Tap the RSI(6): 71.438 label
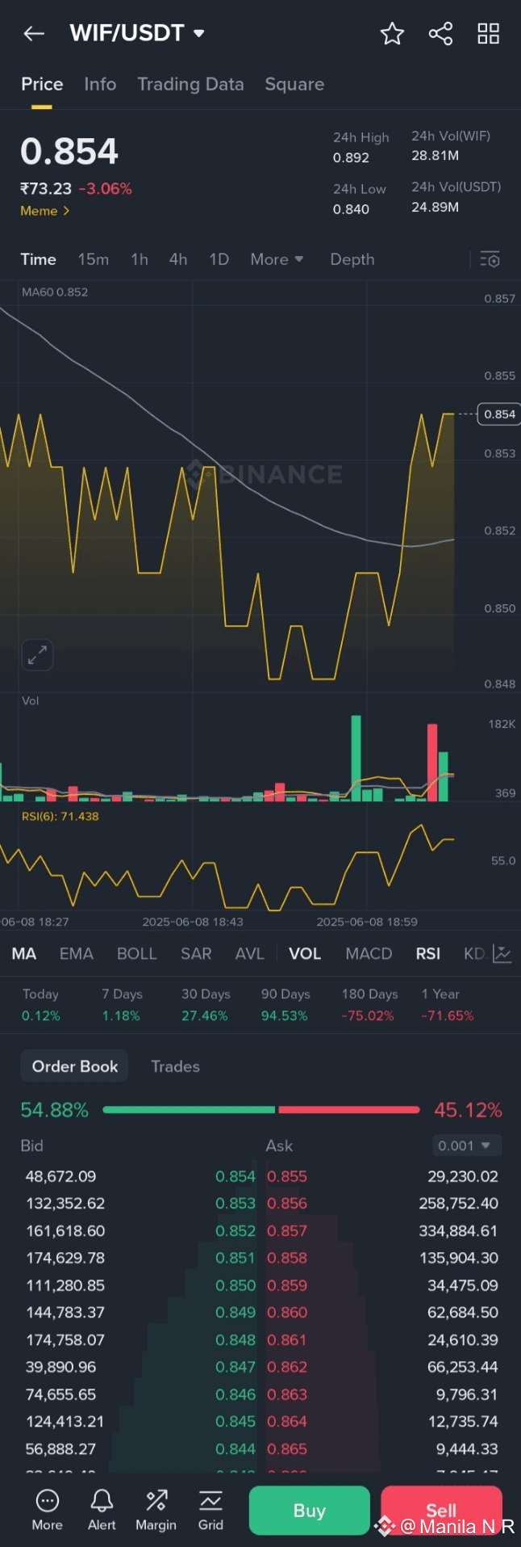This screenshot has width=521, height=1547. click(x=60, y=817)
